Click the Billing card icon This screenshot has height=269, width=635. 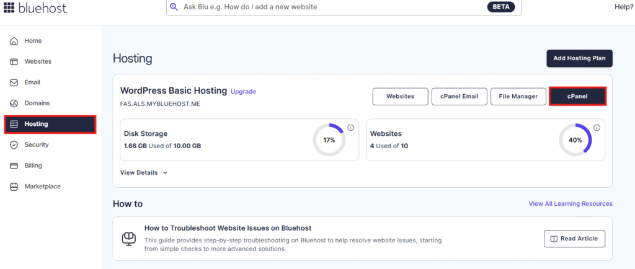point(14,166)
